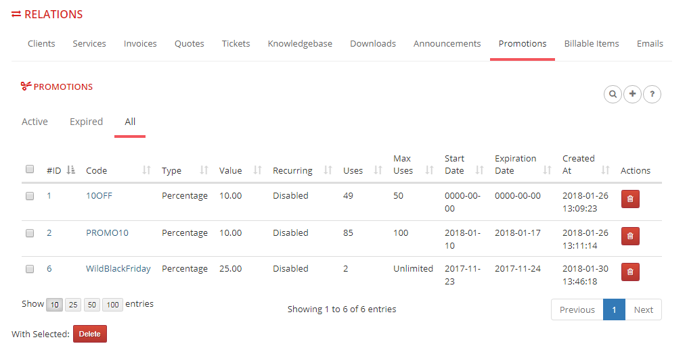
Task: Sort by the Value column arrows
Action: click(257, 170)
